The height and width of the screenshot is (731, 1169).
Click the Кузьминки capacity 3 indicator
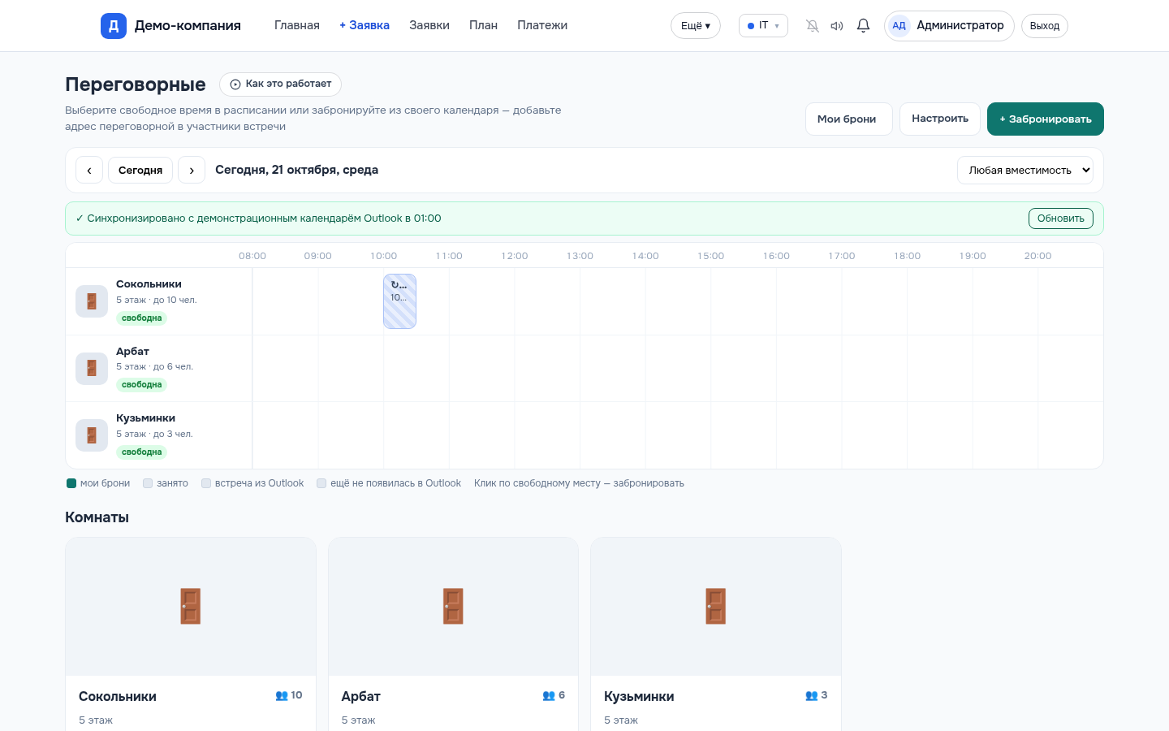point(817,695)
